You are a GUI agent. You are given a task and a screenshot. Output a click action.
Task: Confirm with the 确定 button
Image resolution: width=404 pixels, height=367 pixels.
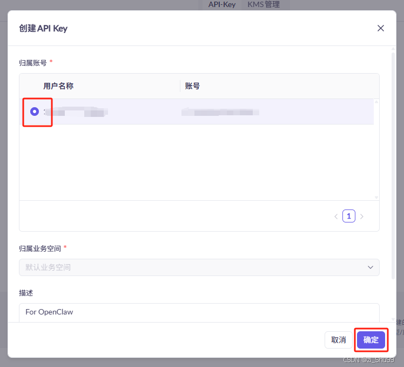(371, 339)
